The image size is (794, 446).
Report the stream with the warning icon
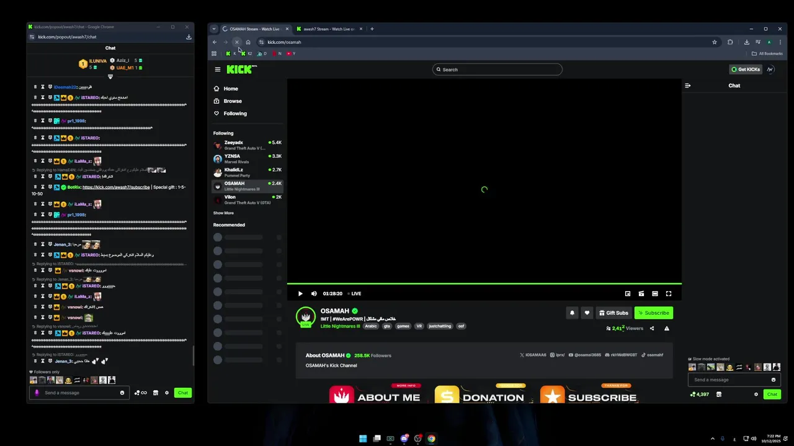(x=667, y=328)
